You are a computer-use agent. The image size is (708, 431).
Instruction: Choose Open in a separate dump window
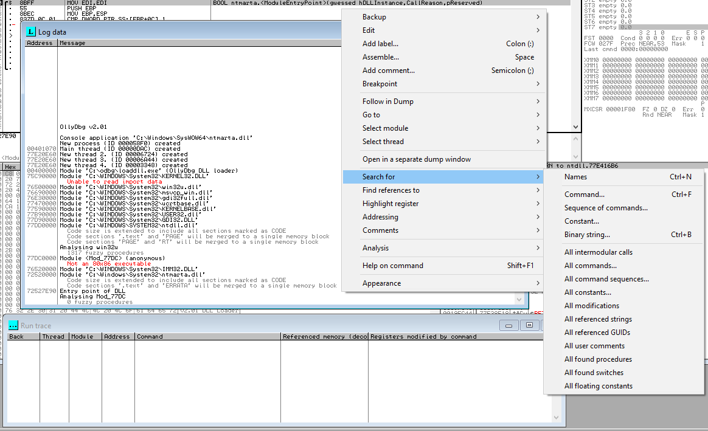pyautogui.click(x=444, y=159)
